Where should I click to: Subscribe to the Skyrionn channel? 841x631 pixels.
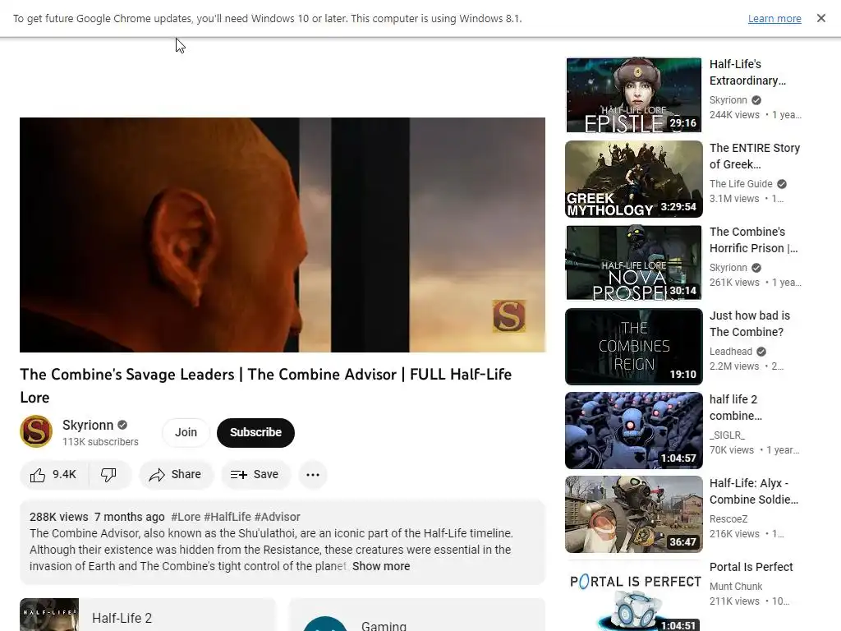point(256,432)
